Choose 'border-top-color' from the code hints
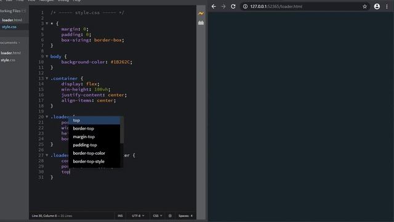 pos(94,154)
